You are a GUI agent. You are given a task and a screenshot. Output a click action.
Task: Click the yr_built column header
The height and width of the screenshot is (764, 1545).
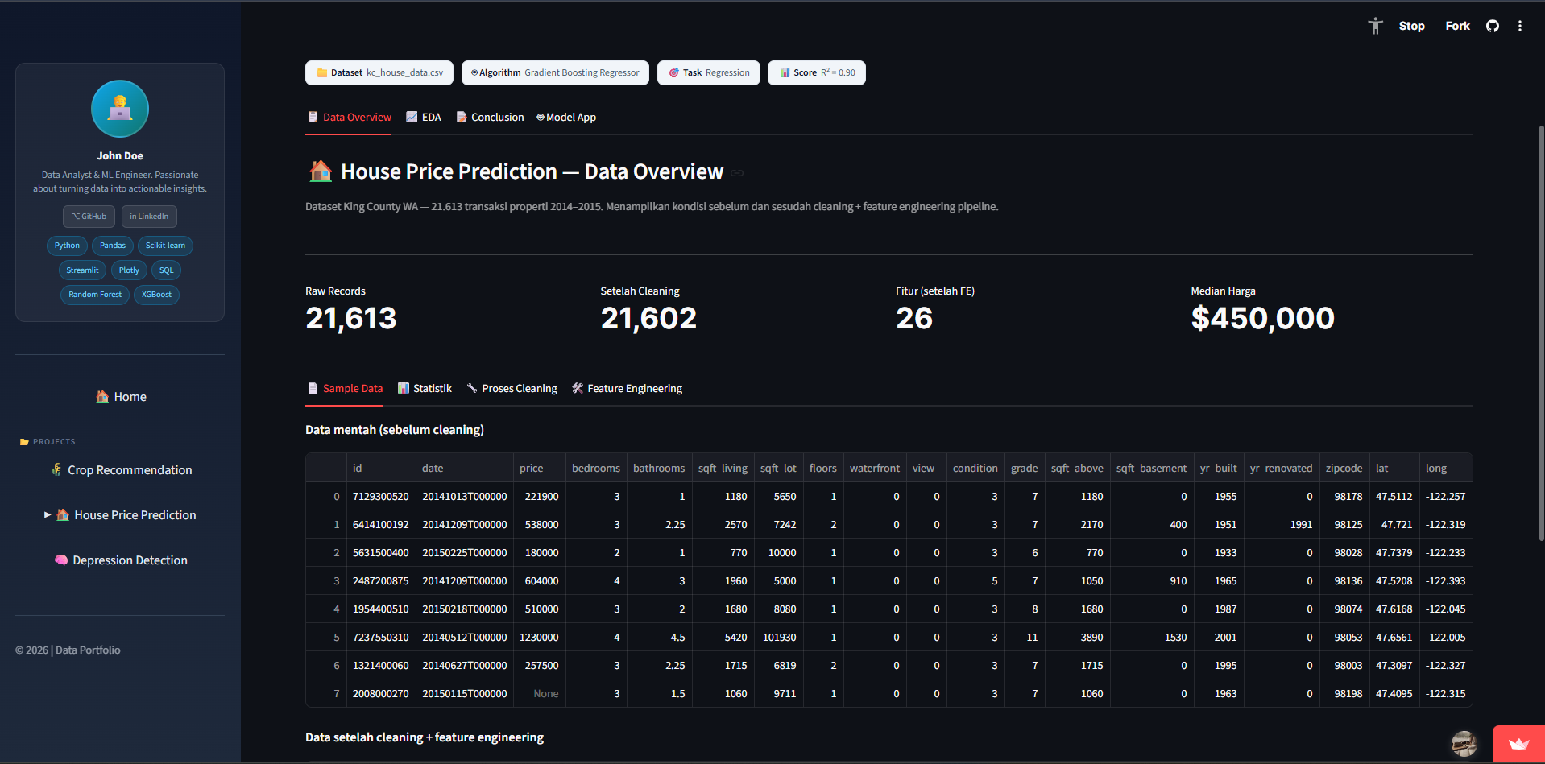coord(1218,468)
